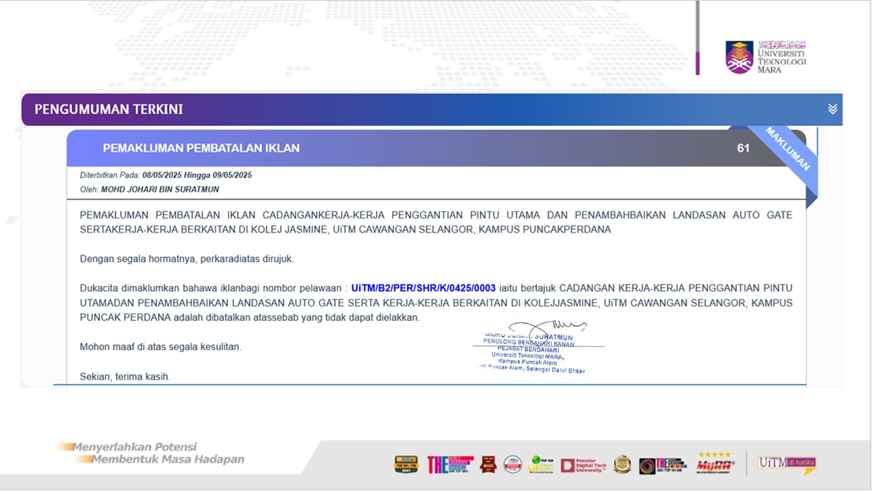Click the THE World University Rankings badge

pyautogui.click(x=451, y=465)
